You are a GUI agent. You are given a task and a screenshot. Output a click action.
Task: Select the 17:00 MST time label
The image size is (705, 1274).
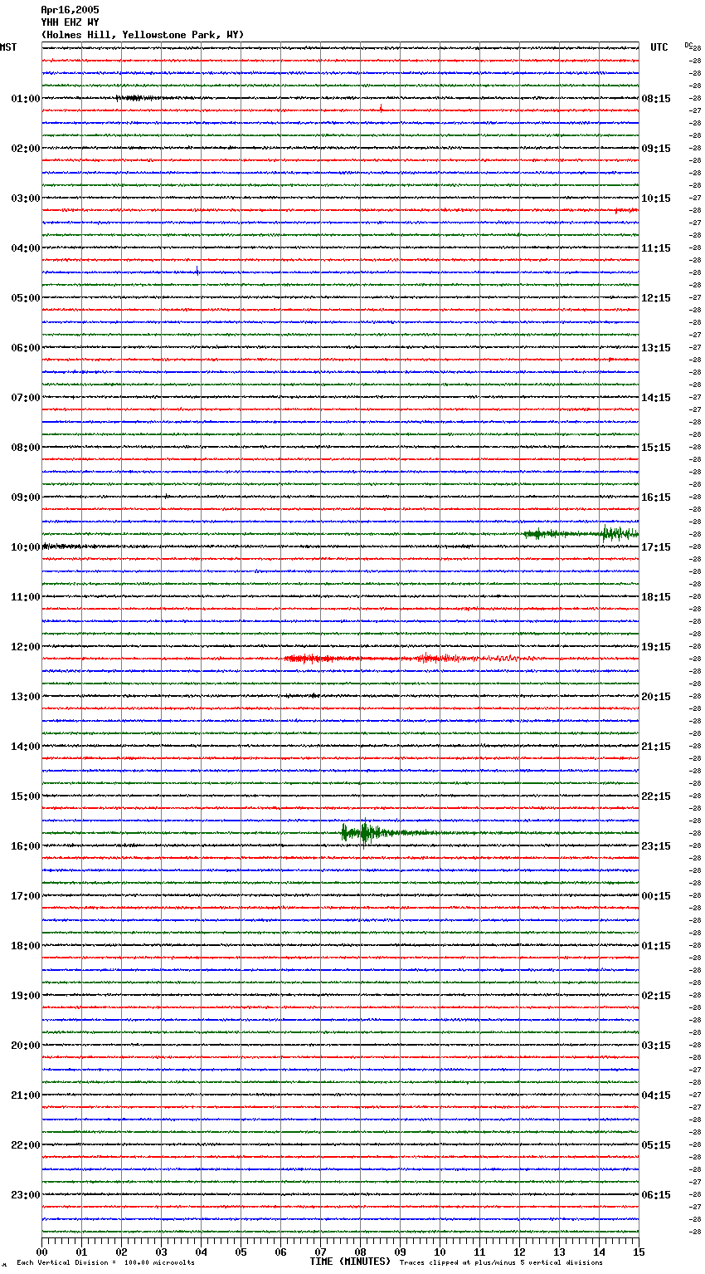click(26, 896)
